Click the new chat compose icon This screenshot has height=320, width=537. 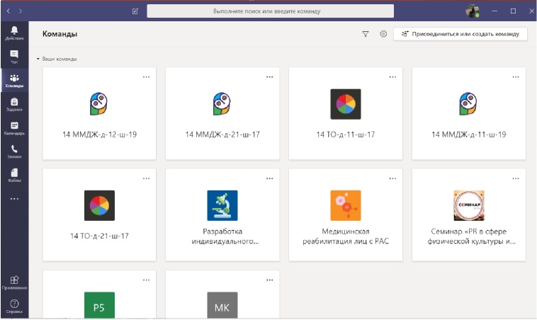click(135, 11)
